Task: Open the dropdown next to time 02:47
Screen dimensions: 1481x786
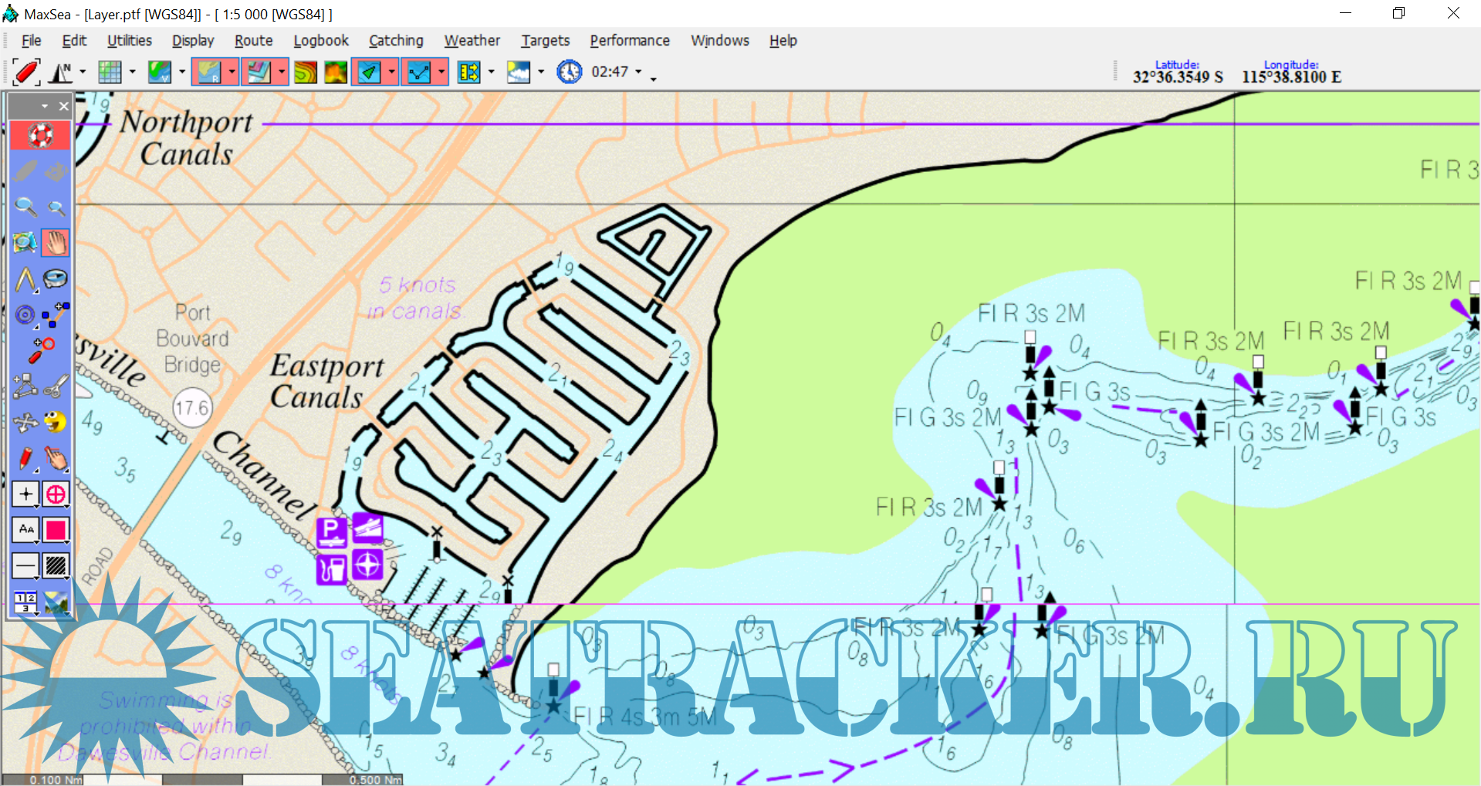Action: 638,73
